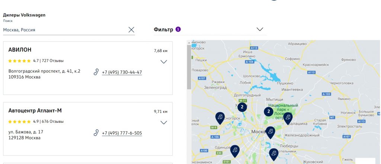Open АВИЛОН dealer name heading
The width and height of the screenshot is (381, 164).
[x=20, y=50]
